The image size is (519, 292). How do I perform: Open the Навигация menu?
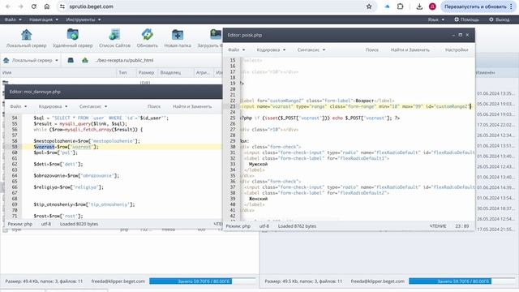[43, 19]
